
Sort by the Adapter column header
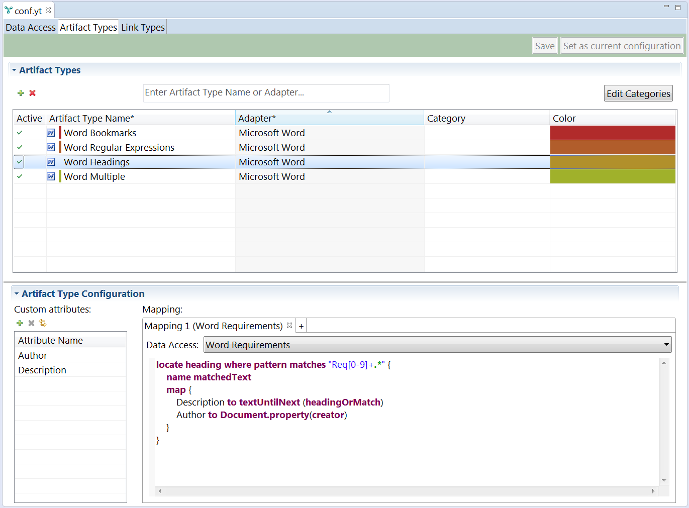[x=329, y=118]
